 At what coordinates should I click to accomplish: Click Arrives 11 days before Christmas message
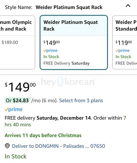[x=43, y=135]
